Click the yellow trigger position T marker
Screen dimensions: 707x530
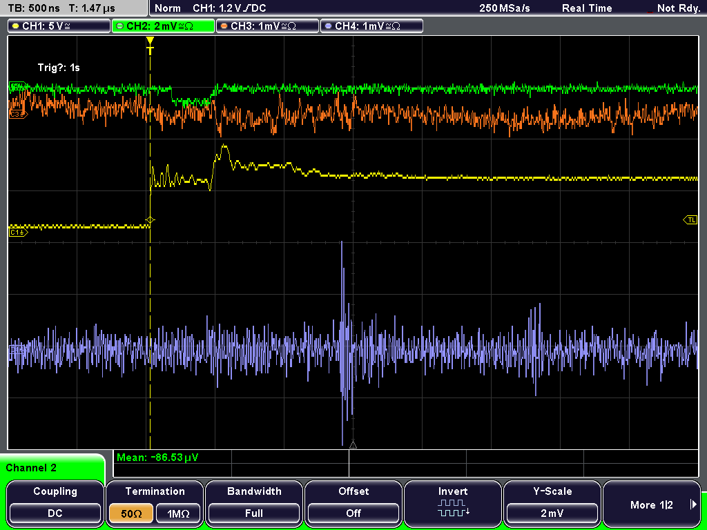pos(150,45)
